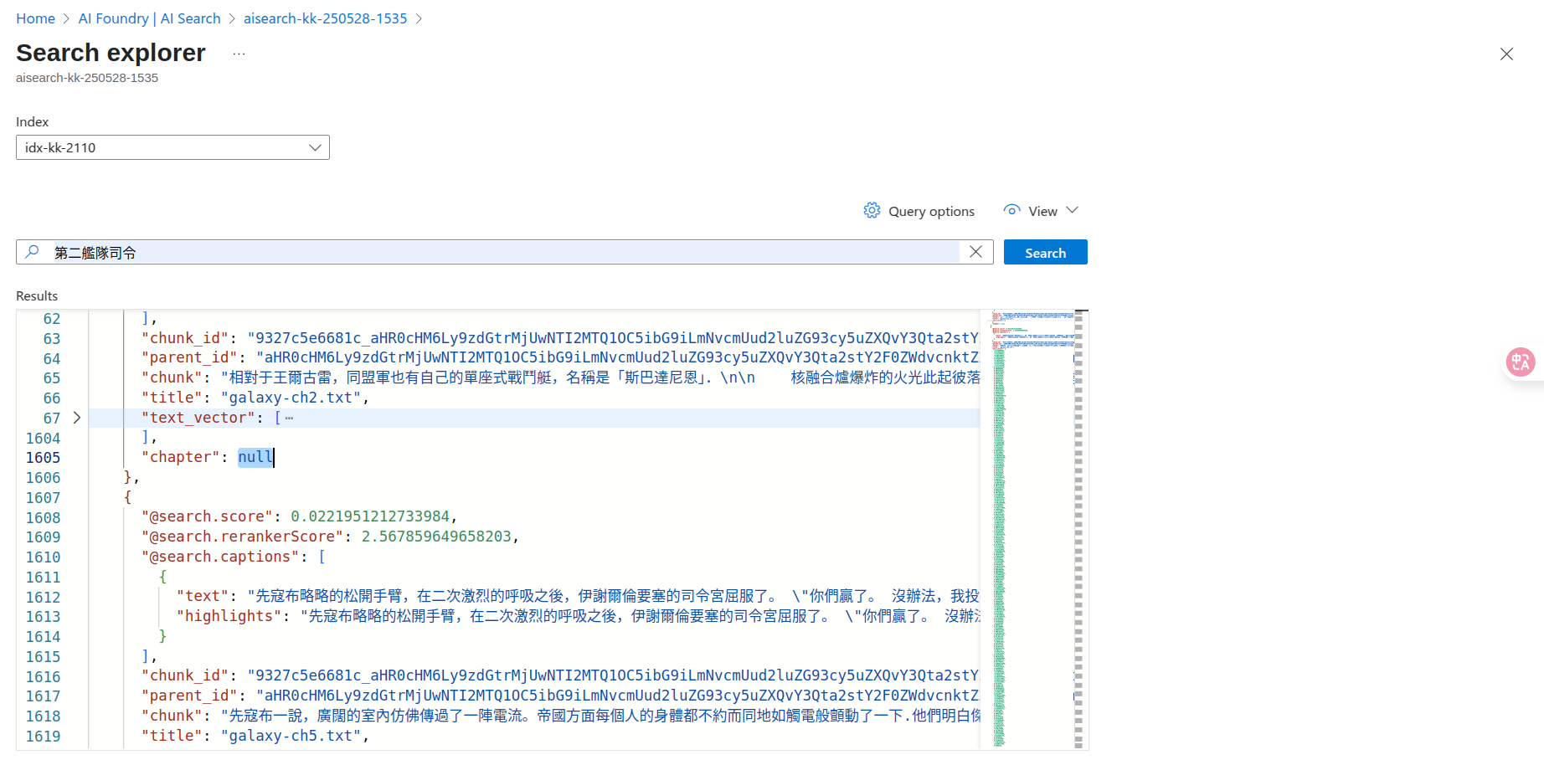Expand the View dropdown chevron
This screenshot has height=760, width=1544.
(x=1073, y=211)
